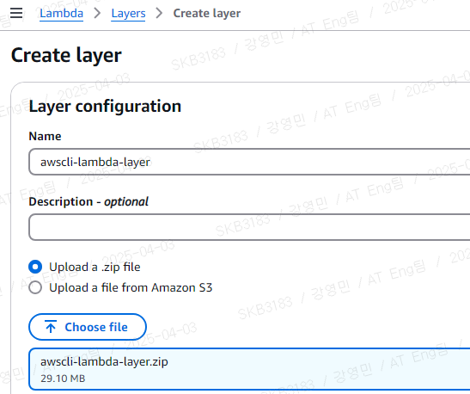This screenshot has height=394, width=470.
Task: Click the Choose file button
Action: point(88,327)
